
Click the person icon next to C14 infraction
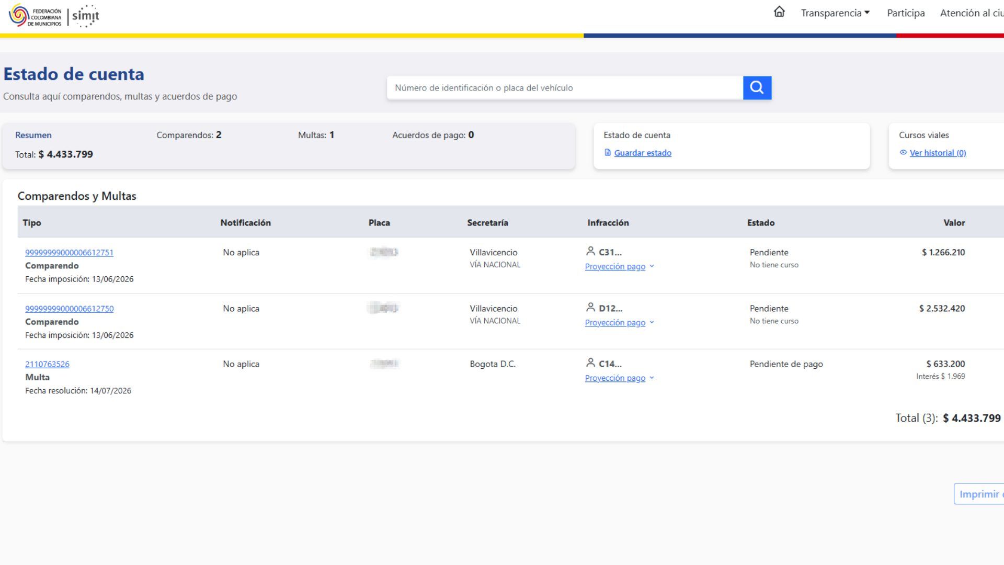pyautogui.click(x=590, y=363)
